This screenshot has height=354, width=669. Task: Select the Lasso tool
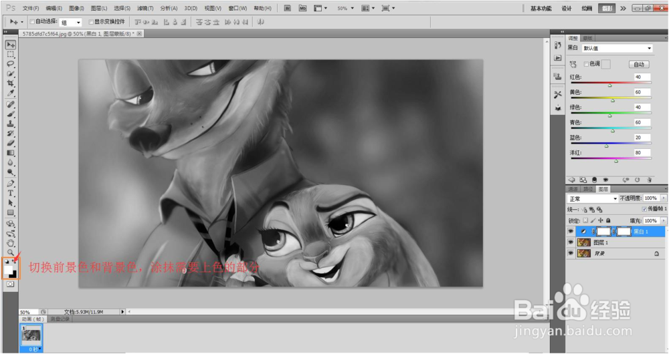tap(11, 64)
